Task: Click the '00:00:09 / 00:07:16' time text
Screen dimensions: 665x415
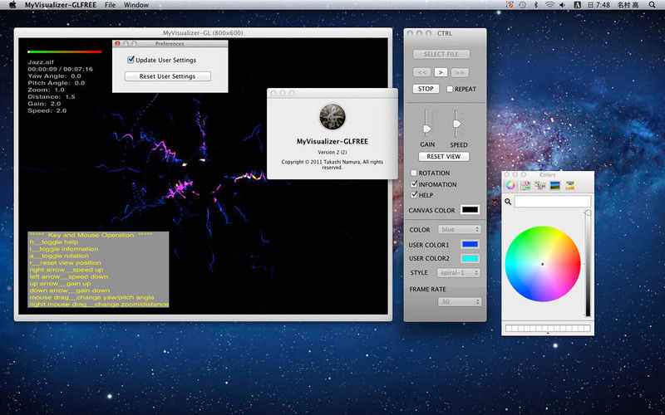Action: point(60,69)
